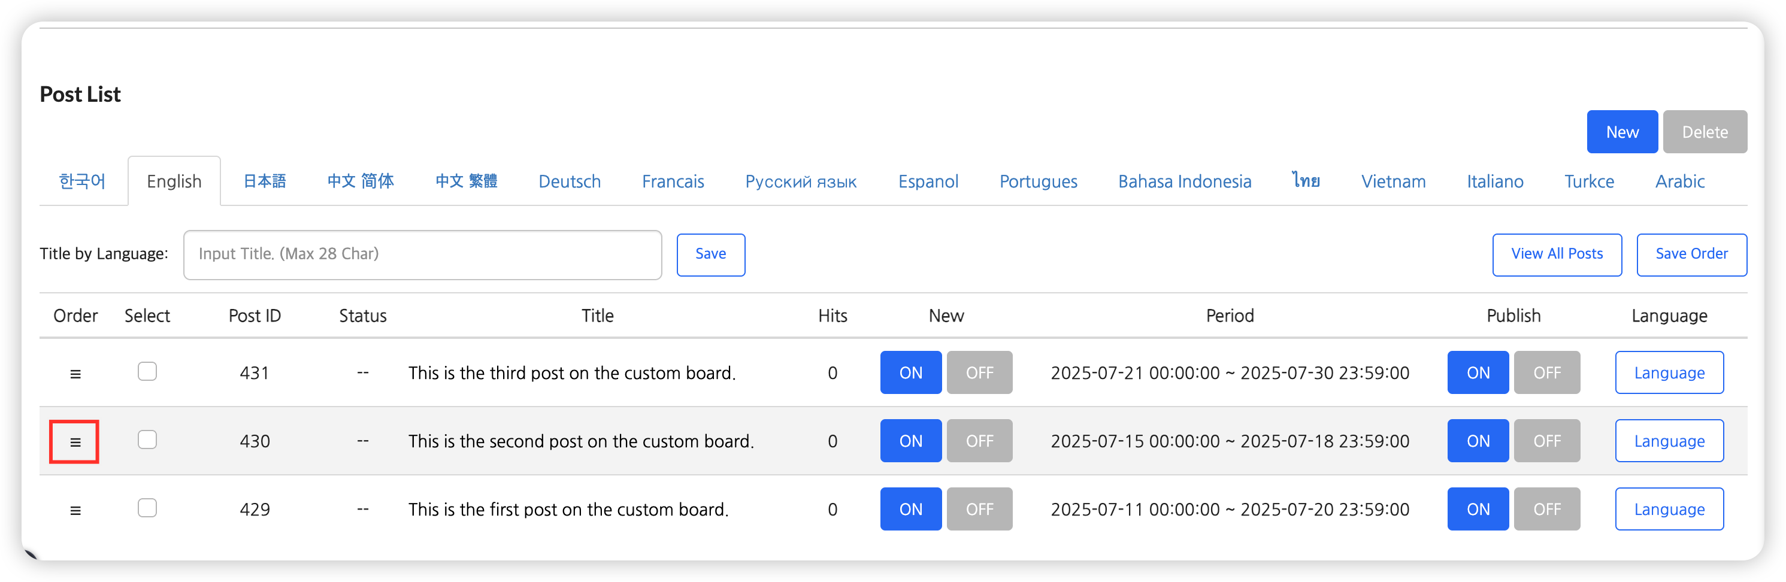Check the select box for post 431

point(147,371)
